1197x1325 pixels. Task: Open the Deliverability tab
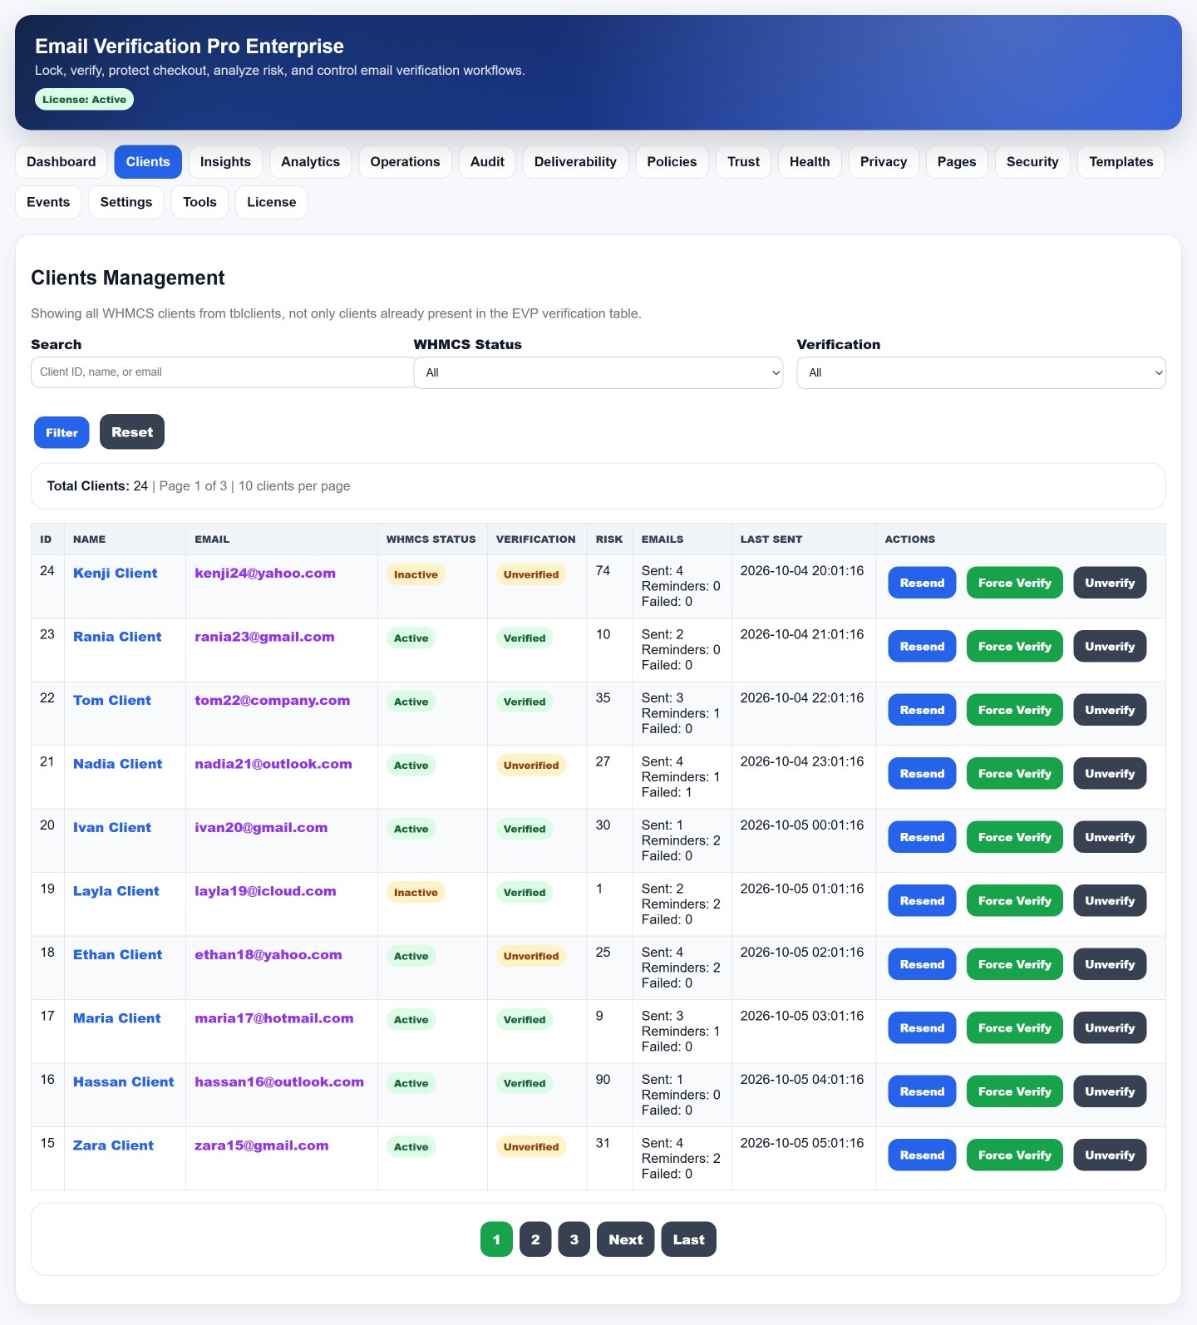pos(575,161)
